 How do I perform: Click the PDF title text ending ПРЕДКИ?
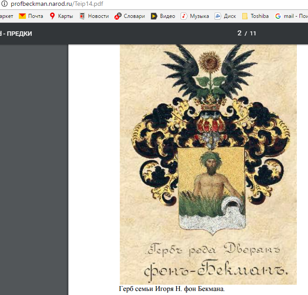click(16, 34)
